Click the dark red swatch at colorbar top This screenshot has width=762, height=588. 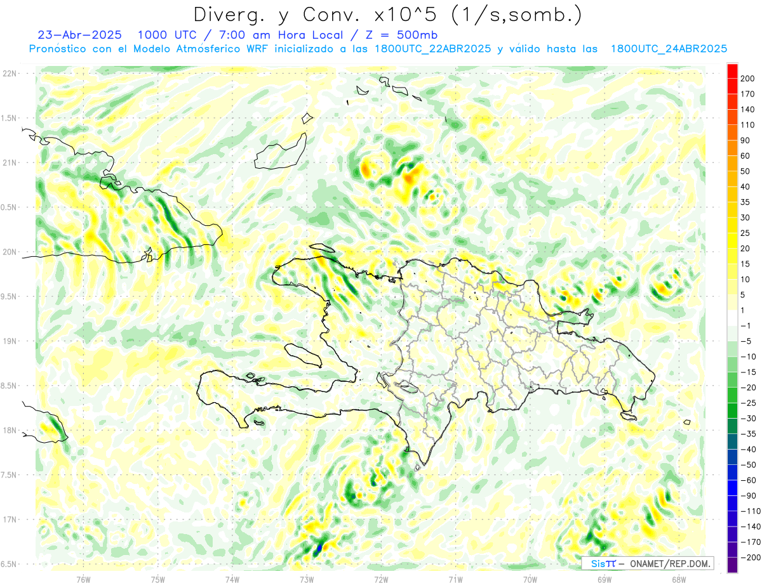[732, 70]
